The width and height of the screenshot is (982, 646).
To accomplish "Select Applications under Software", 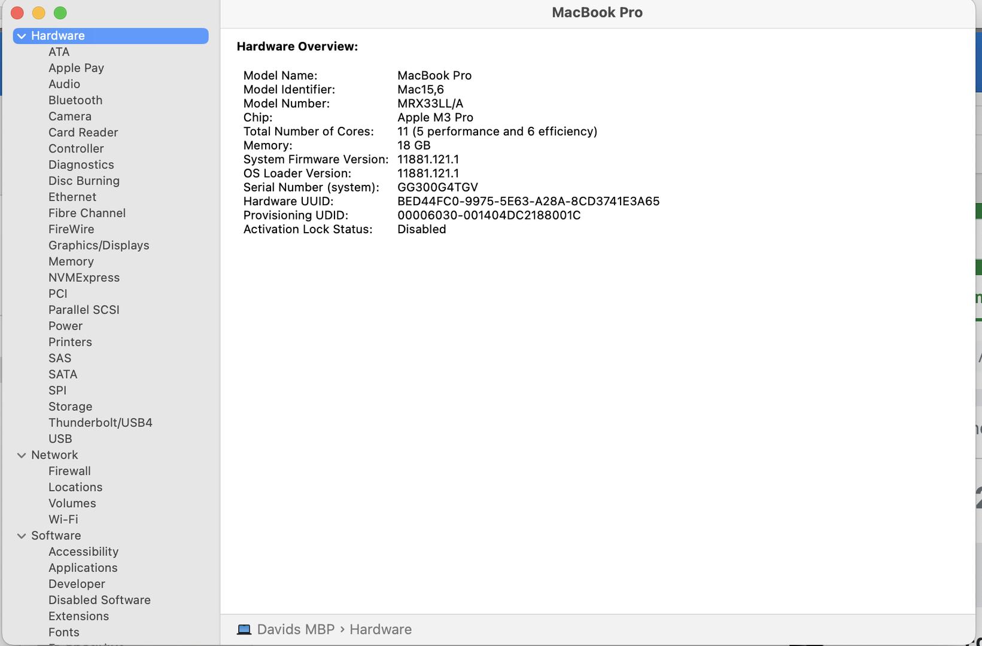I will (83, 569).
